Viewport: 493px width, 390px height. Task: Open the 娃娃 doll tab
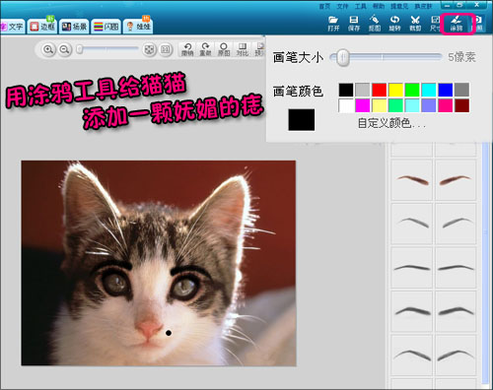138,27
